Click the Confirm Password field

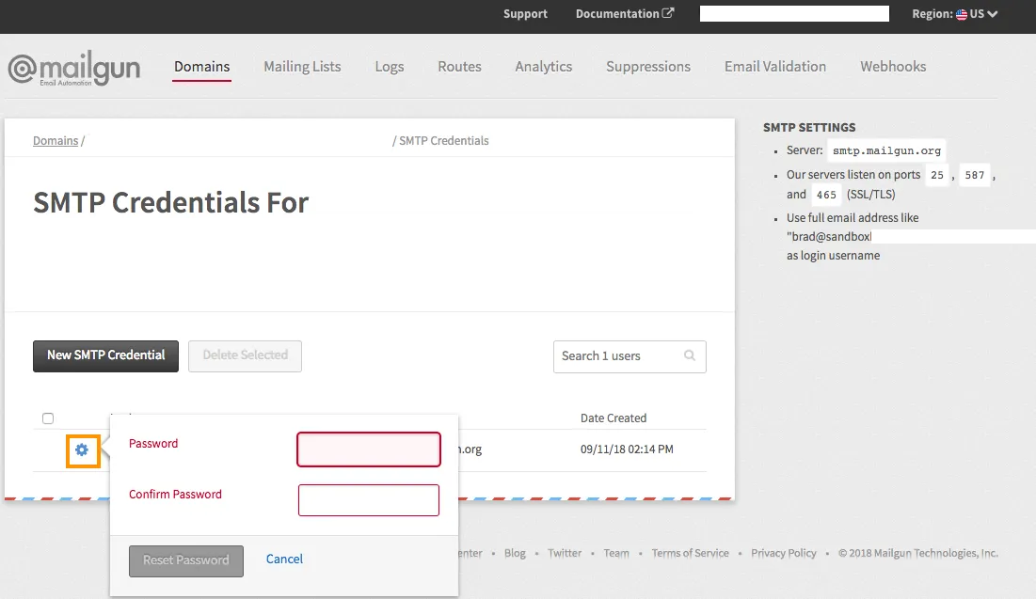(x=369, y=500)
